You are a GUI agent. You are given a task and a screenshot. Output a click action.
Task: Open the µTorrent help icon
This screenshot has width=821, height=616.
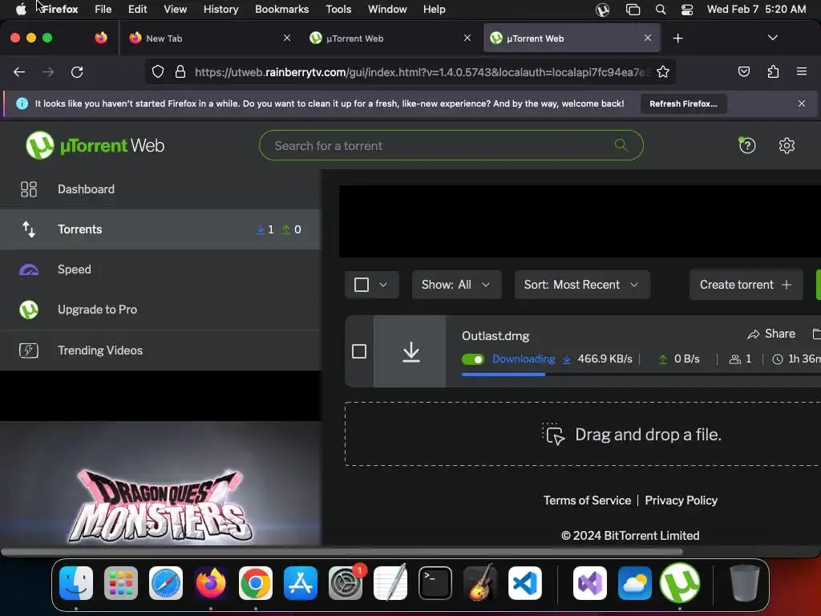pyautogui.click(x=746, y=145)
